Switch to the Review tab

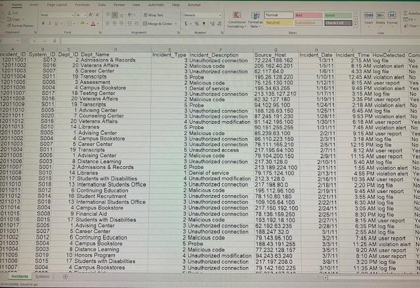[119, 5]
